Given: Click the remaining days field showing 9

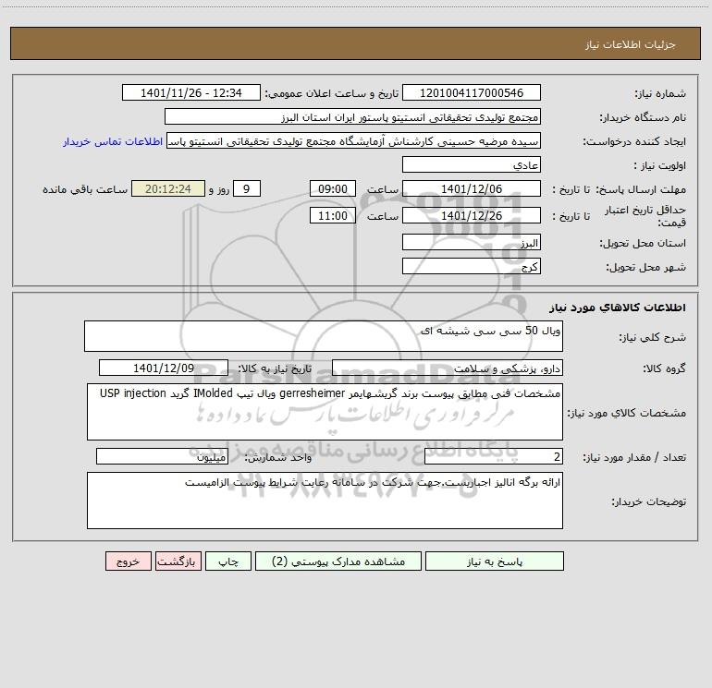Looking at the screenshot, I should [x=247, y=188].
